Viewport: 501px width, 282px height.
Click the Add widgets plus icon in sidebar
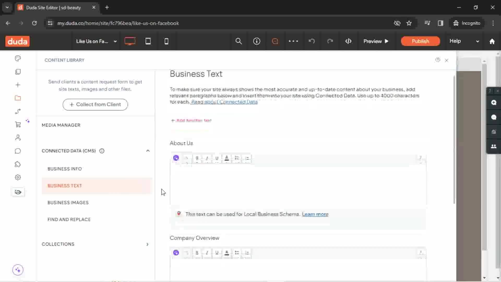(18, 85)
